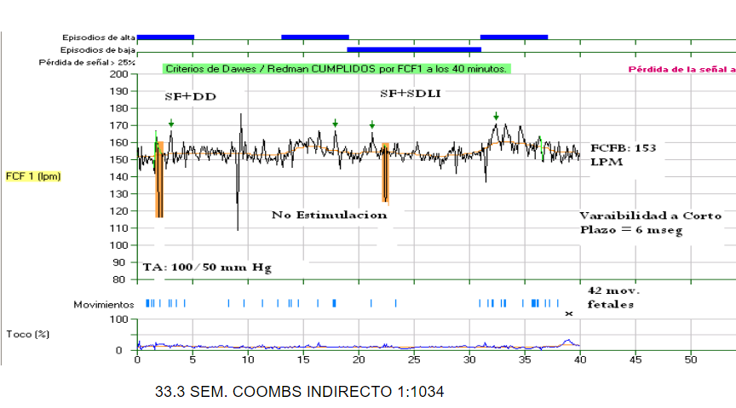Click the pink Pérdida de la señal text
This screenshot has width=736, height=408.
(x=681, y=69)
